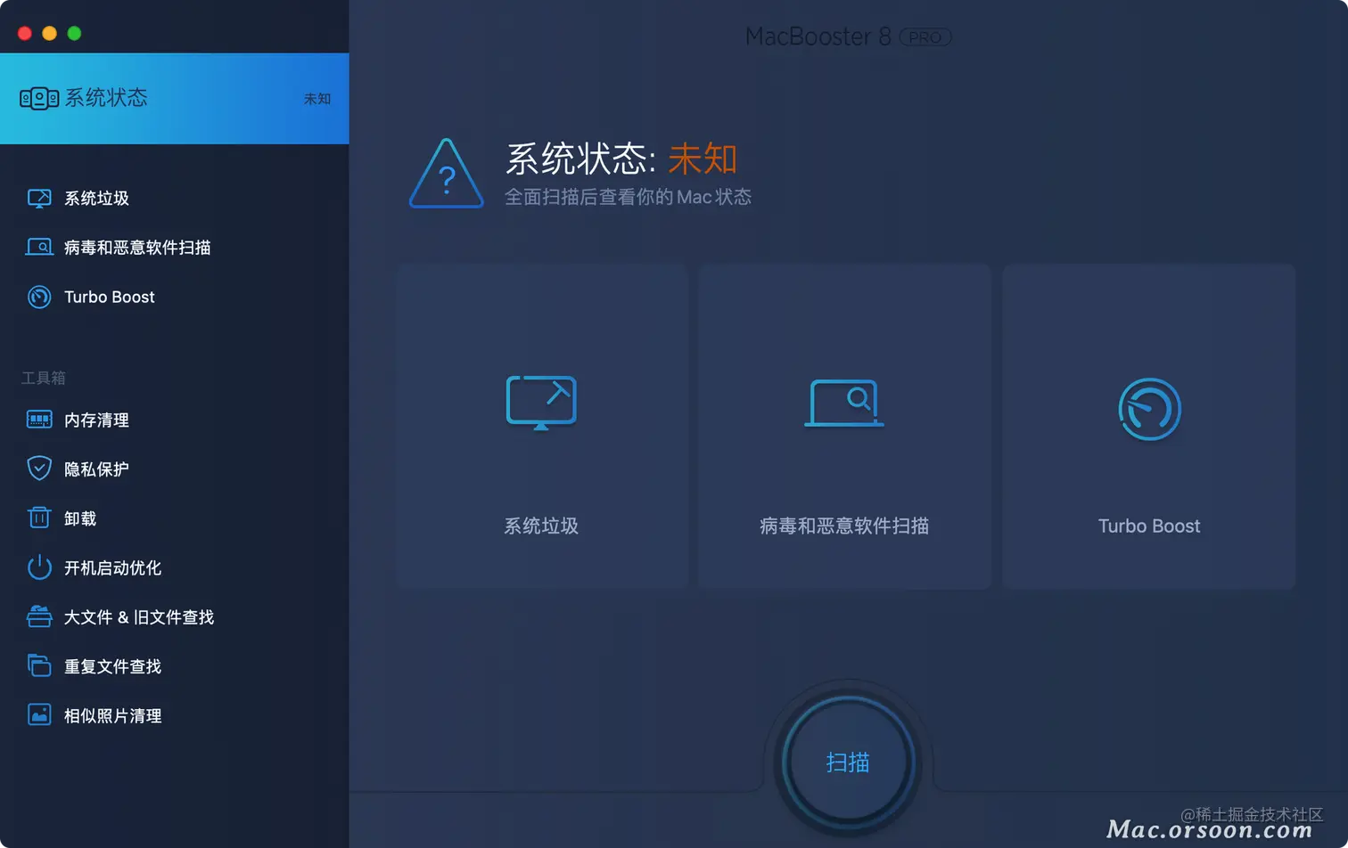Image resolution: width=1348 pixels, height=848 pixels.
Task: Select the 系统状态 tab in sidebar
Action: tap(175, 99)
